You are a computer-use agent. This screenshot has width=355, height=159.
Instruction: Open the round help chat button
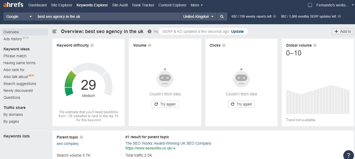[349, 156]
